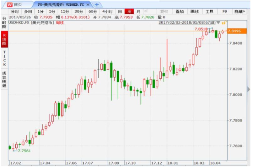Click the 7.8200 price axis label
This screenshot has width=253, height=168.
(x=236, y=69)
